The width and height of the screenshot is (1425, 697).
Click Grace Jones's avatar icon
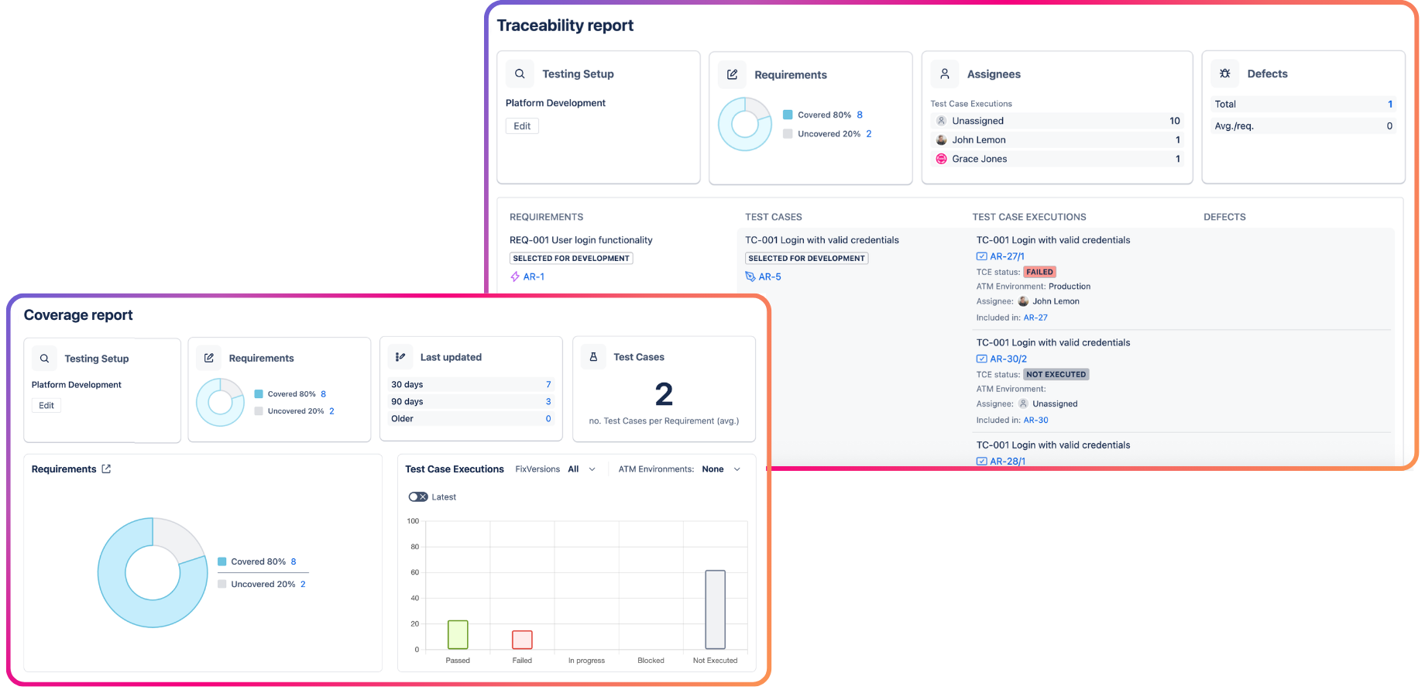point(941,158)
